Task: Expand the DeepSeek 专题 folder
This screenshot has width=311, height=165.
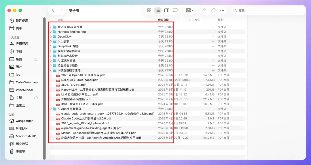Action: 51,46
